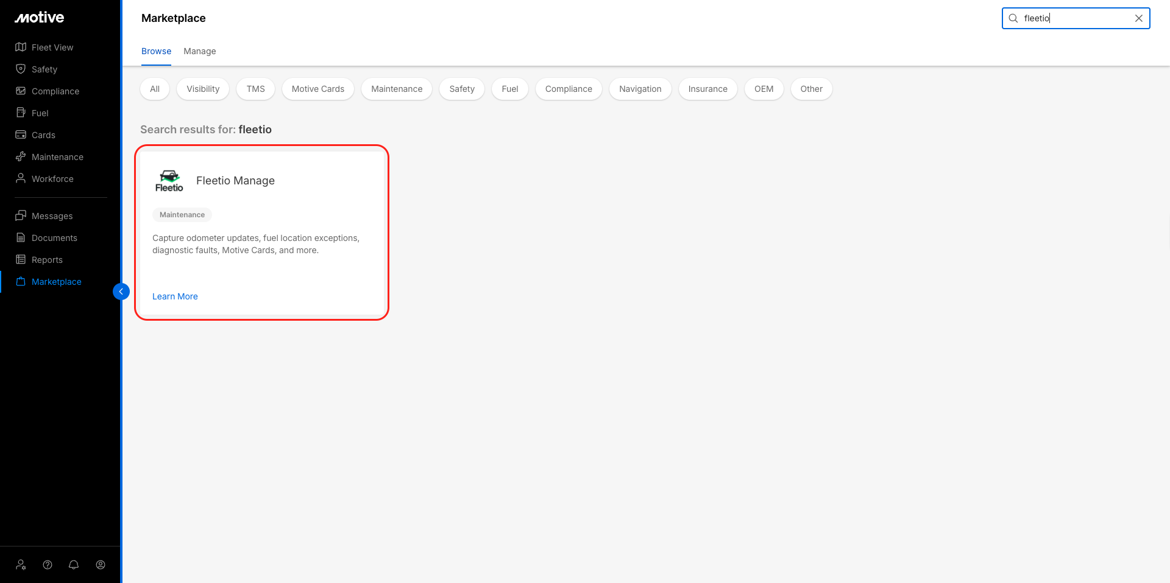Open the account profile icon
The height and width of the screenshot is (583, 1170).
pyautogui.click(x=101, y=565)
